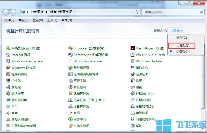Click the Windows Update icon

tap(133, 61)
